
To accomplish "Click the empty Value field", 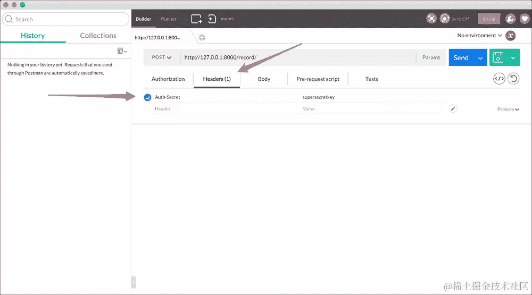I will (x=373, y=109).
